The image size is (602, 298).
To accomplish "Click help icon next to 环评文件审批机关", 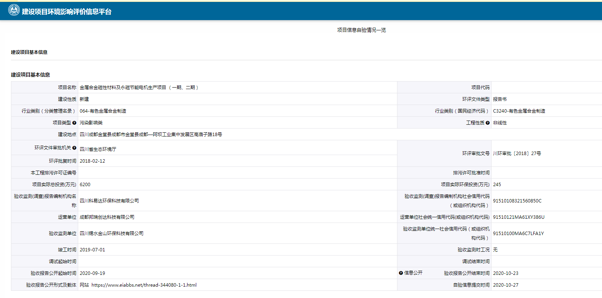I will [74, 148].
